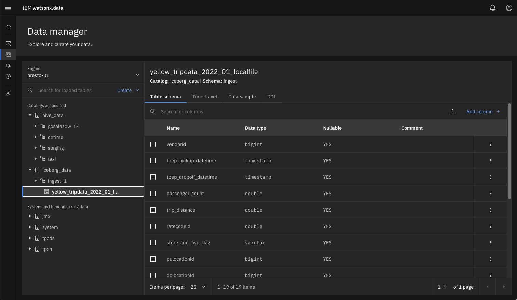Switch to the DDL tab

point(272,97)
